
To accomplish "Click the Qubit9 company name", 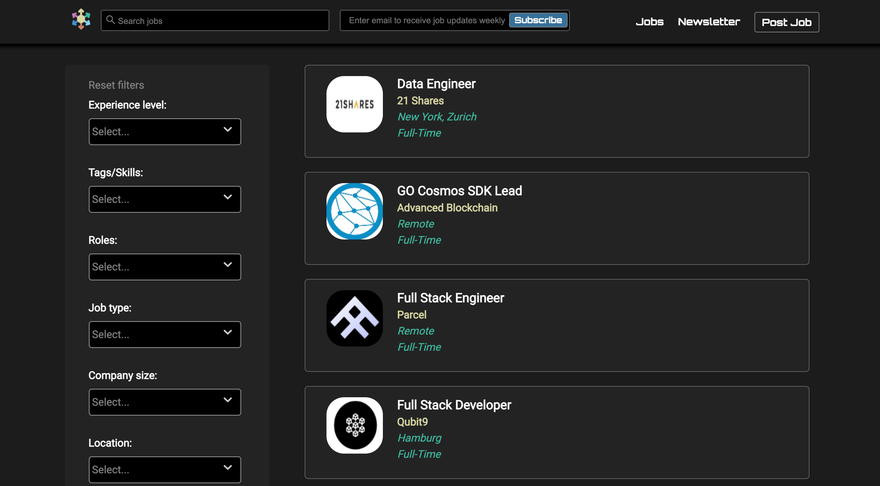I will pos(412,422).
